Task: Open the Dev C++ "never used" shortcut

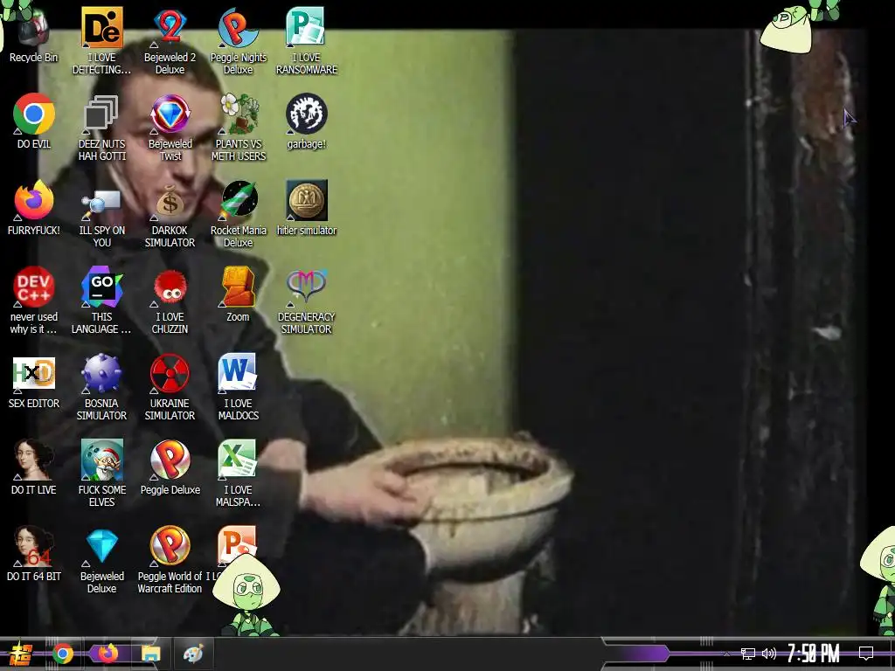Action: (x=34, y=301)
